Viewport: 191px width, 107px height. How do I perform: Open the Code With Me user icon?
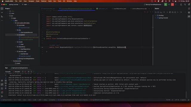point(181,4)
